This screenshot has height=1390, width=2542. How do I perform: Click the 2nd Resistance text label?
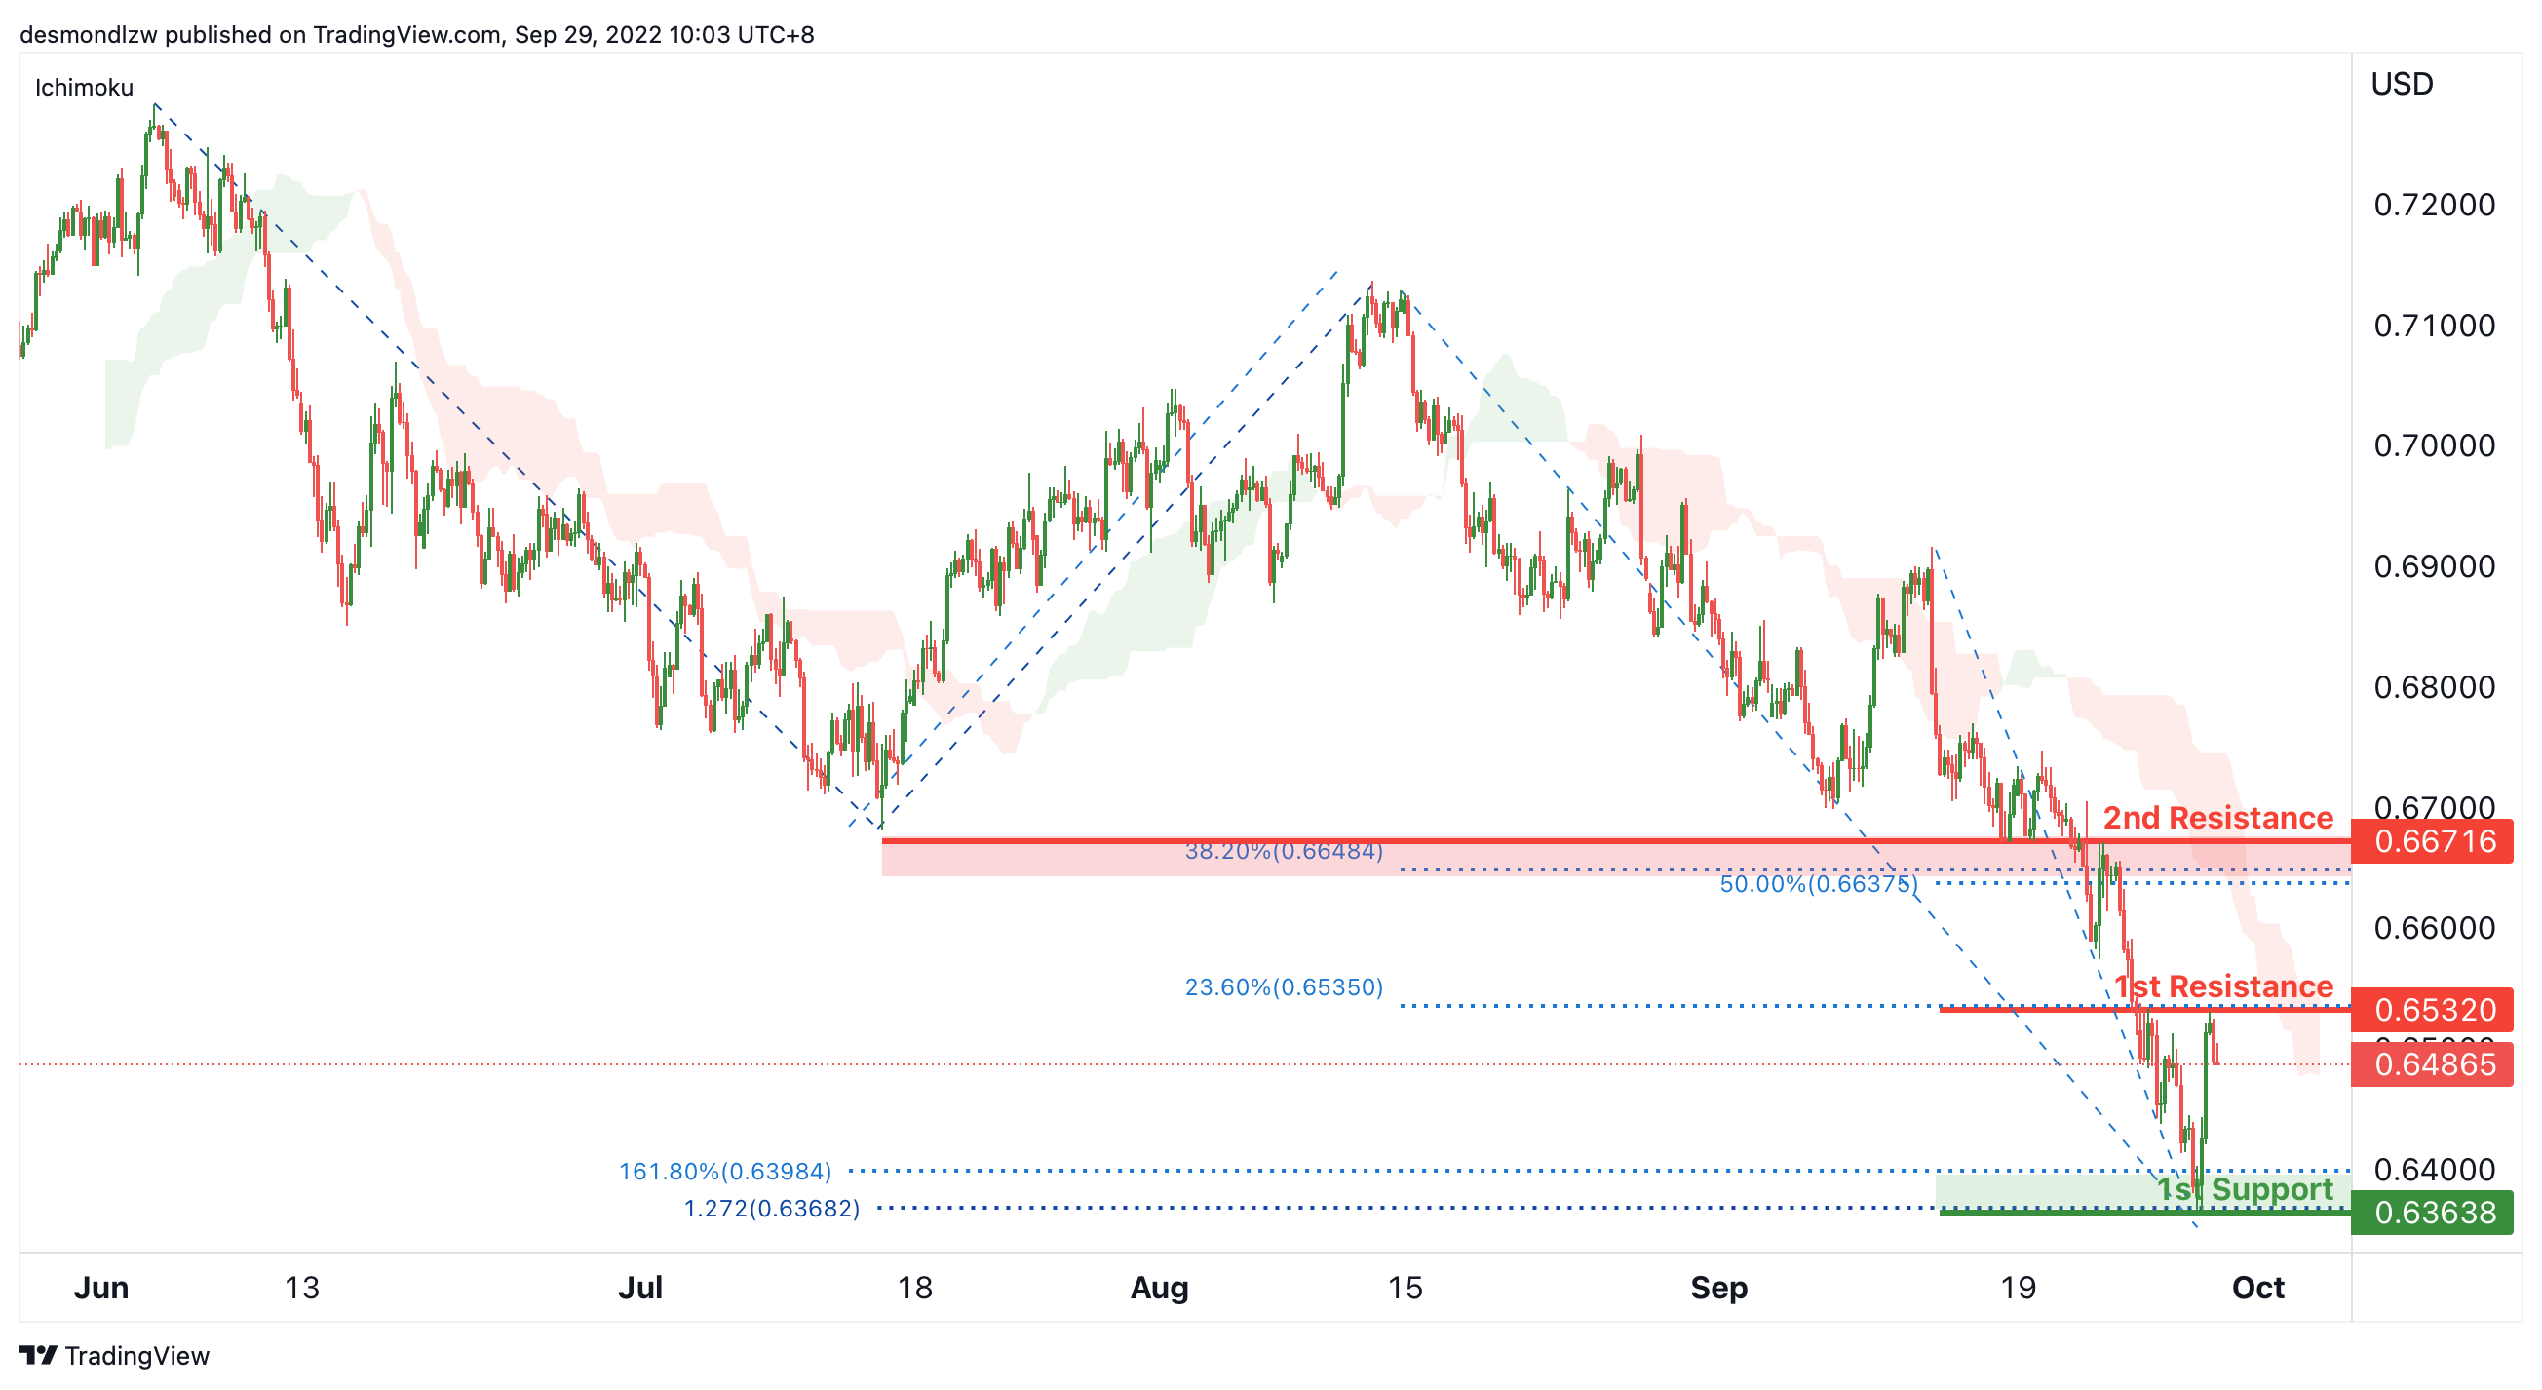(2217, 818)
